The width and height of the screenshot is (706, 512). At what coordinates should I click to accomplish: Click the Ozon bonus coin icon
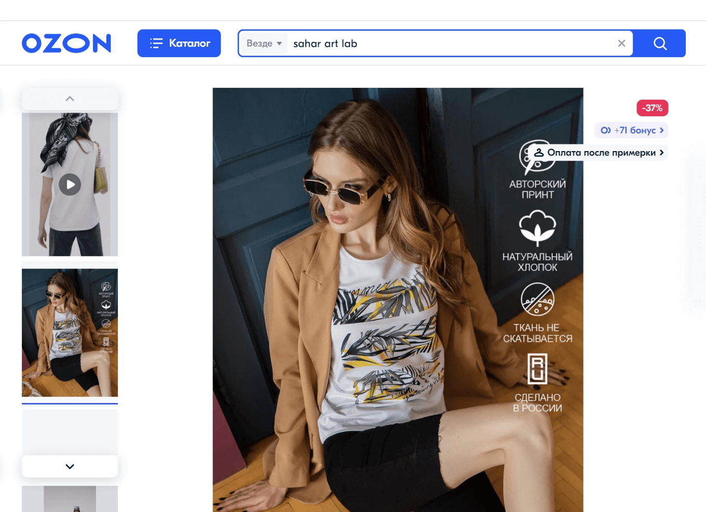coord(605,130)
